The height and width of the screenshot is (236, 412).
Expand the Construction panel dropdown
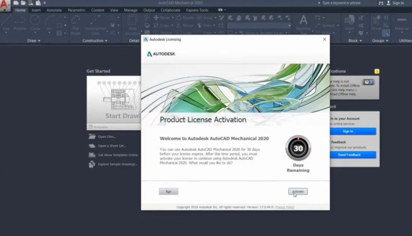click(x=95, y=40)
